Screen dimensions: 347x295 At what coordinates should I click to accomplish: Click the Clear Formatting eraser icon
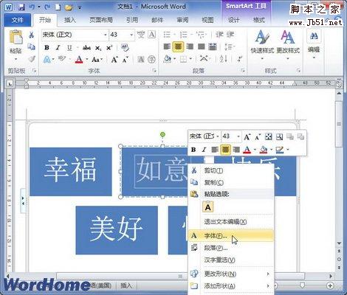(x=125, y=48)
